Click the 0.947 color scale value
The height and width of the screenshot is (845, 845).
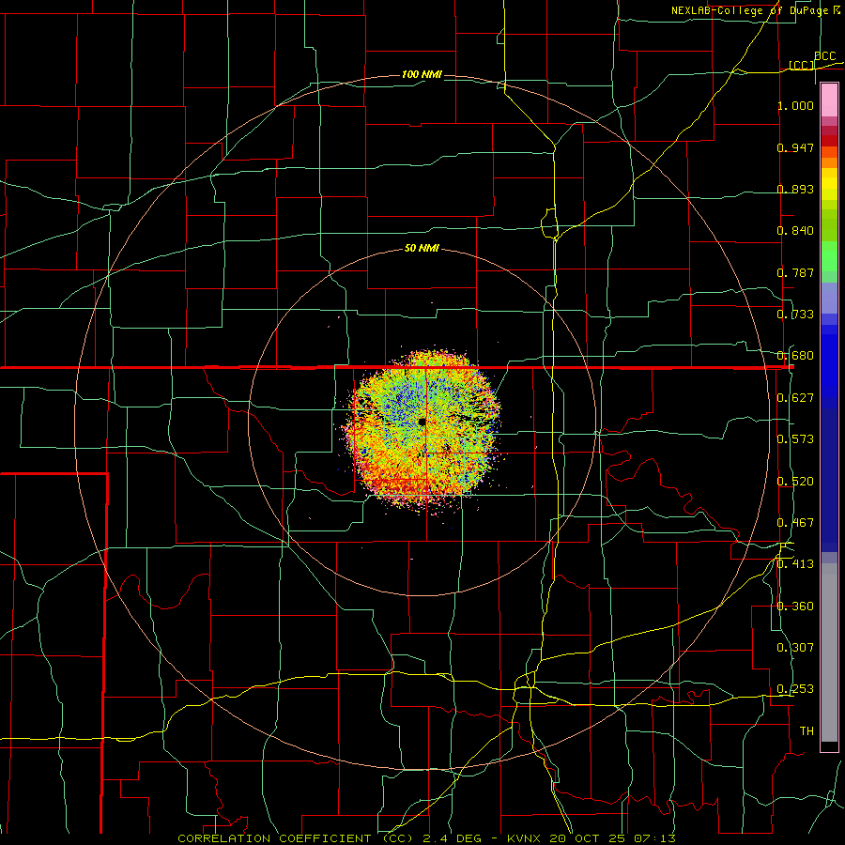tap(795, 147)
